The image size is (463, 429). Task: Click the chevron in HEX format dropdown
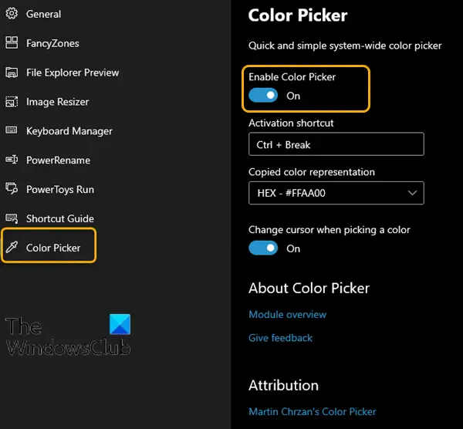click(x=412, y=193)
